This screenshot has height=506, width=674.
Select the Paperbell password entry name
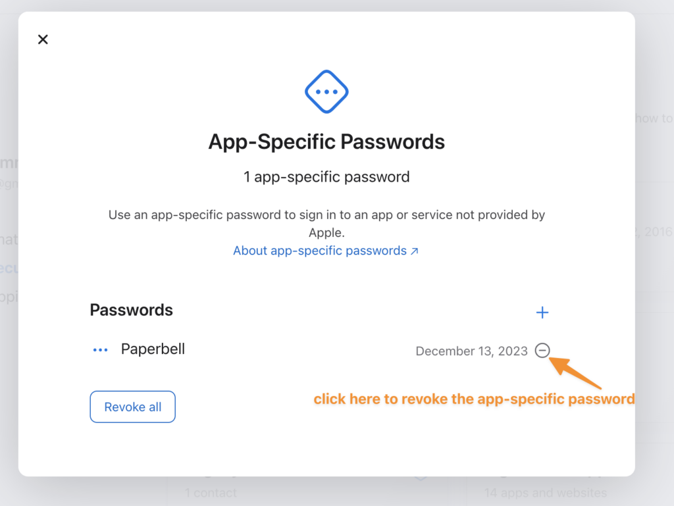pos(153,349)
